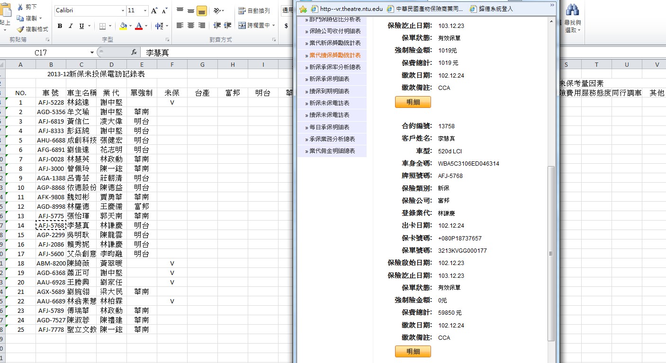Select 每日承保明細表 in the sidebar
The width and height of the screenshot is (666, 363).
pyautogui.click(x=329, y=127)
